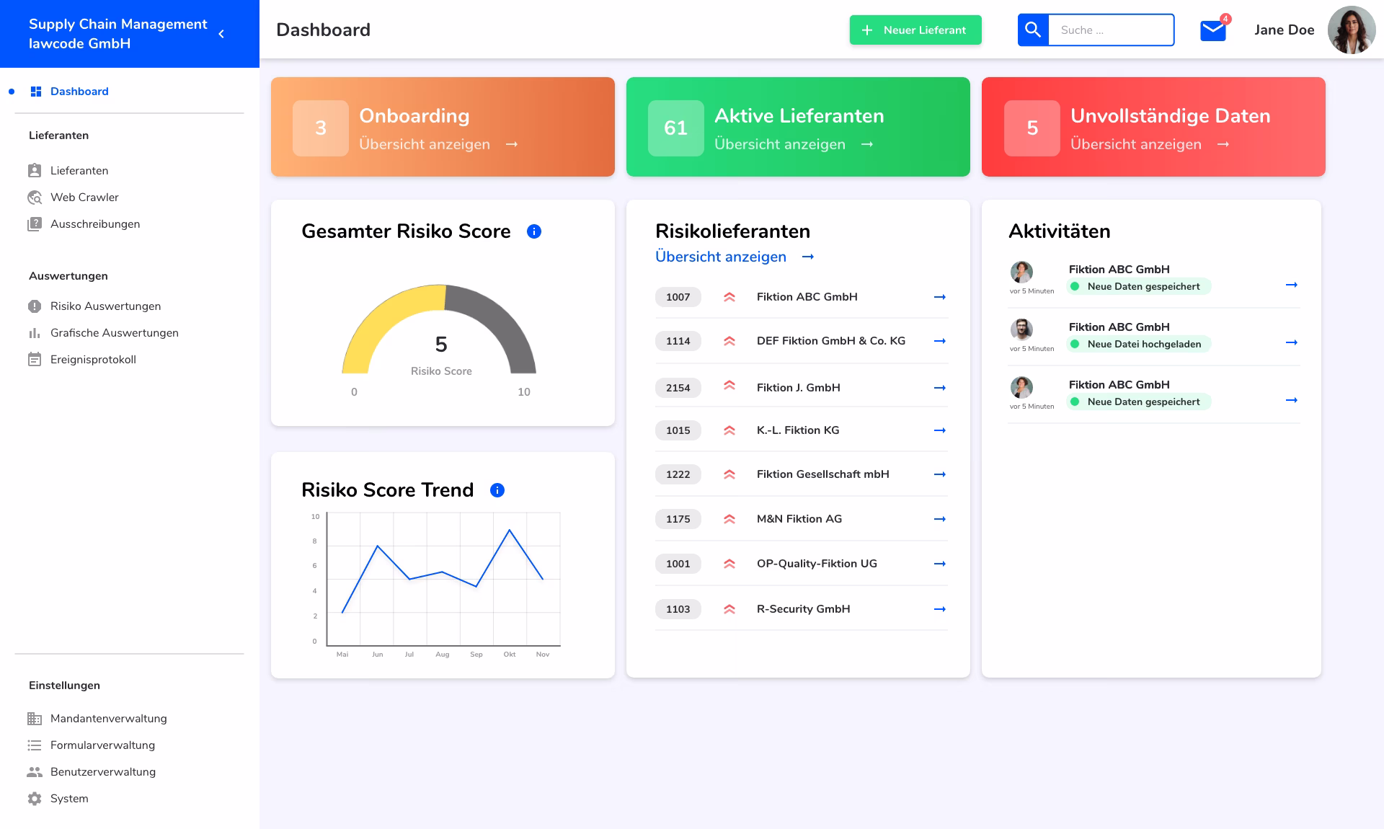Screen dimensions: 1384x829
Task: Open details arrow for Fiktion ABC GmbH
Action: coord(939,297)
